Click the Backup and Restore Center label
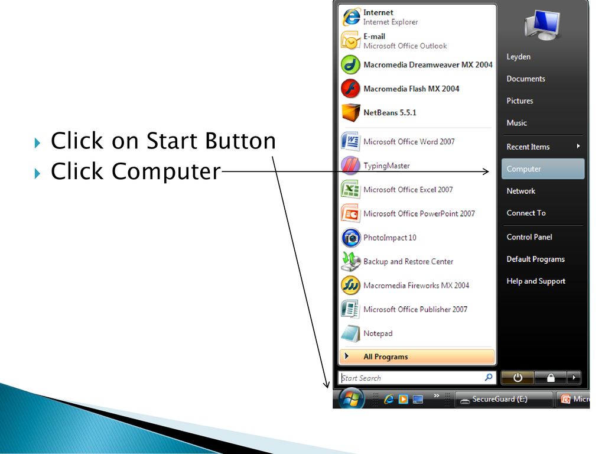605x454 pixels. click(x=408, y=261)
